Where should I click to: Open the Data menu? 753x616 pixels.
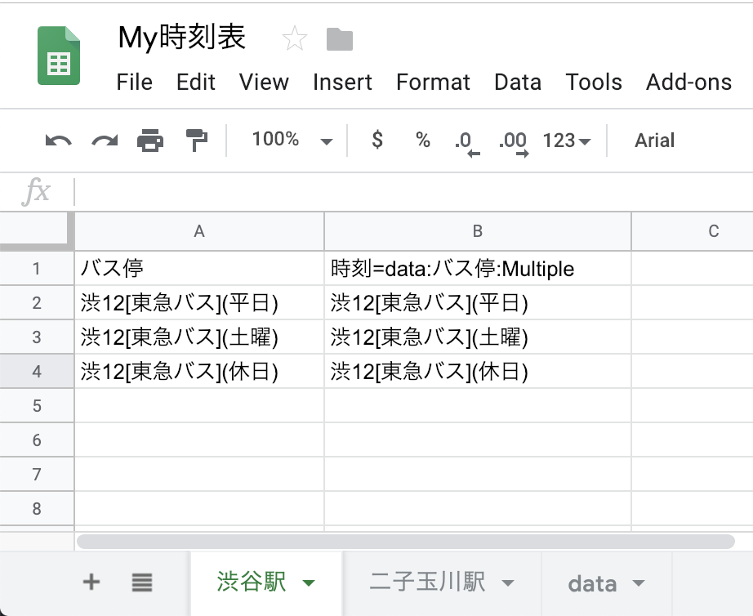point(518,82)
